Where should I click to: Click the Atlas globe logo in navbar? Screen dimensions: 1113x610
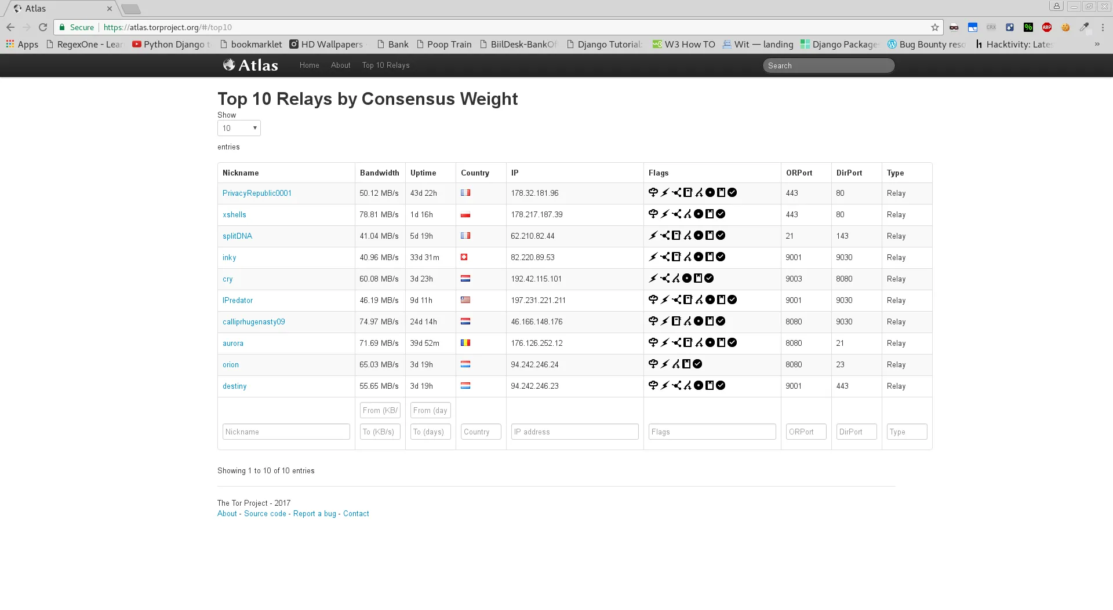[230, 65]
